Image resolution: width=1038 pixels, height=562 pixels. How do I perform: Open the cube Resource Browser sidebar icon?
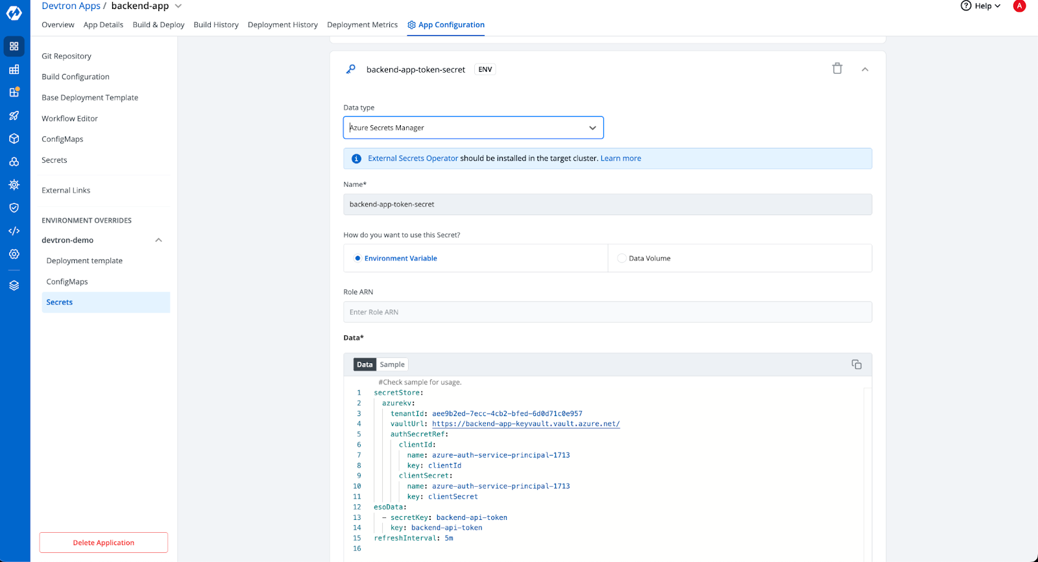[14, 139]
